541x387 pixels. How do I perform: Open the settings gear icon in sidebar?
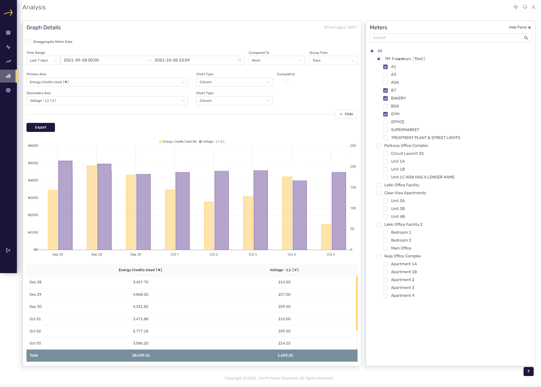8,90
